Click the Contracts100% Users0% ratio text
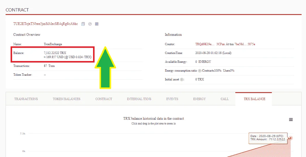The width and height of the screenshot is (306, 157). pos(218,71)
